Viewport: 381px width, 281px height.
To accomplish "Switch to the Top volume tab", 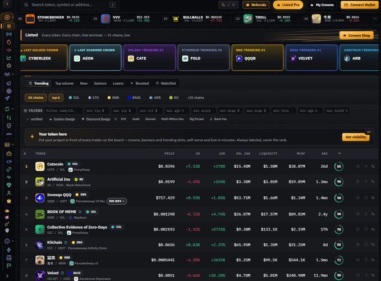I will [x=64, y=84].
